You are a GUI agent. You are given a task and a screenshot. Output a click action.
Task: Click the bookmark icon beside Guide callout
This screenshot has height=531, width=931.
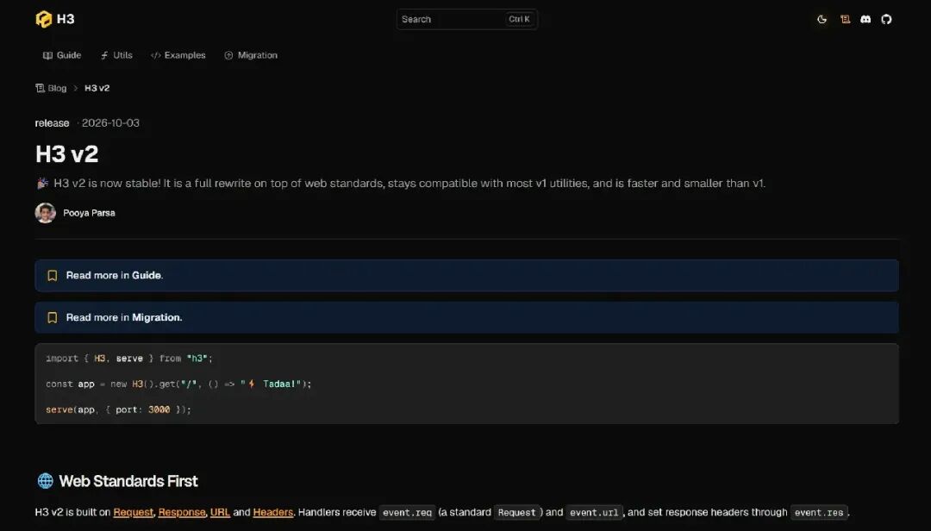(x=53, y=276)
